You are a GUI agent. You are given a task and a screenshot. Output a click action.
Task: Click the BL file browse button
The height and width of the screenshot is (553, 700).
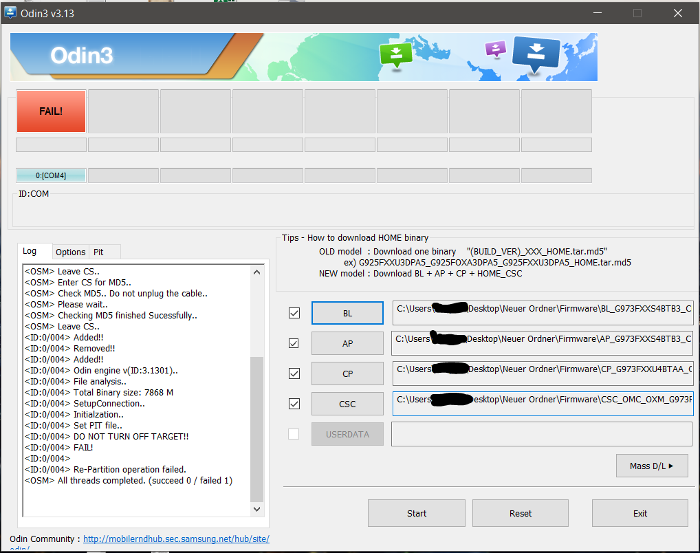[x=347, y=313]
